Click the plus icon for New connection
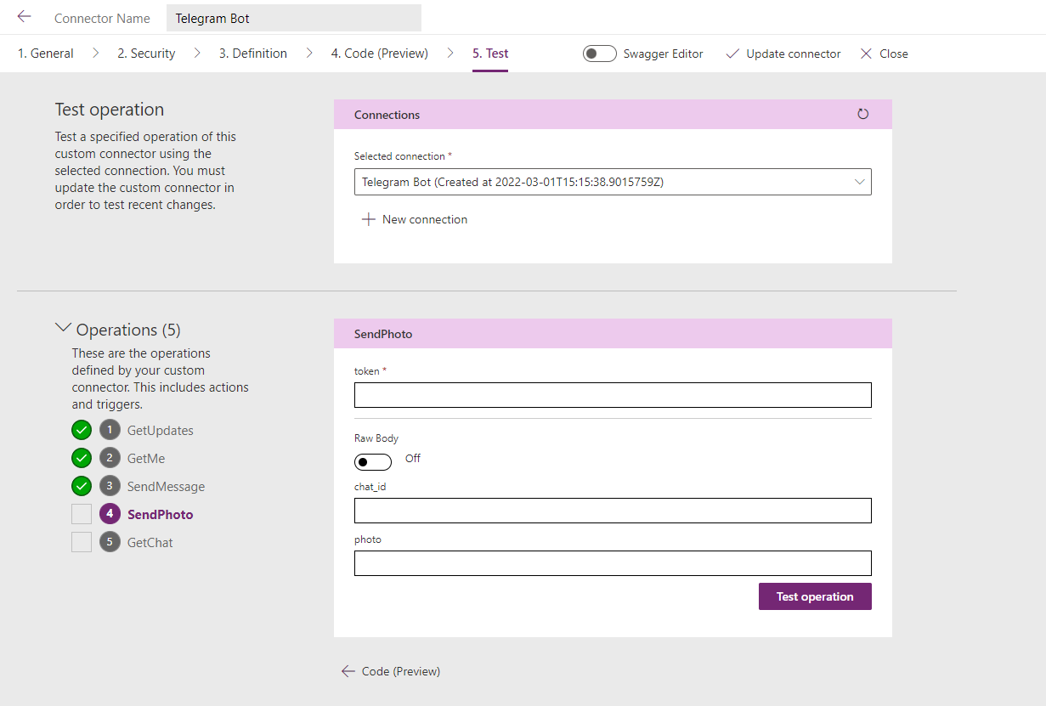Viewport: 1046px width, 706px height. pyautogui.click(x=368, y=219)
